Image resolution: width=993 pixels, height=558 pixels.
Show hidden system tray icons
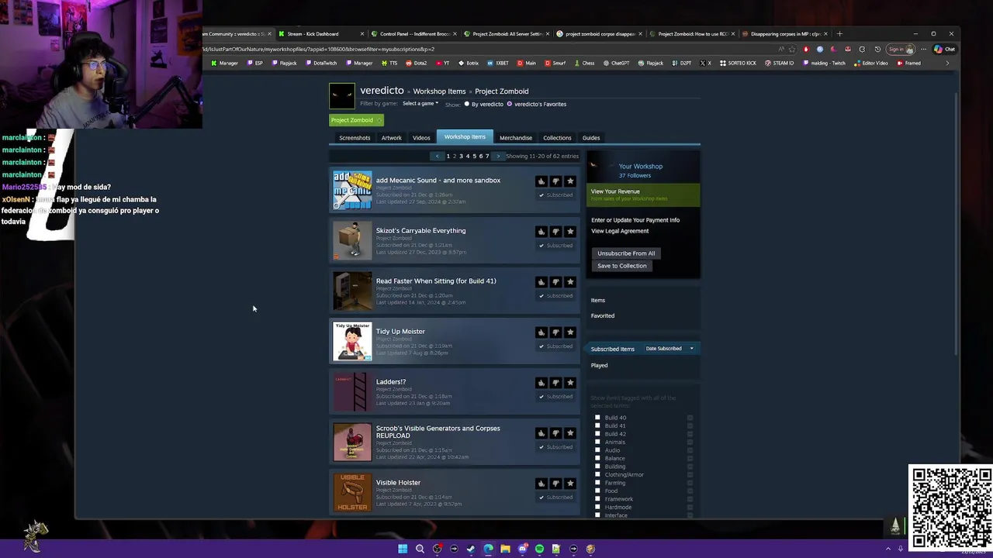click(888, 549)
